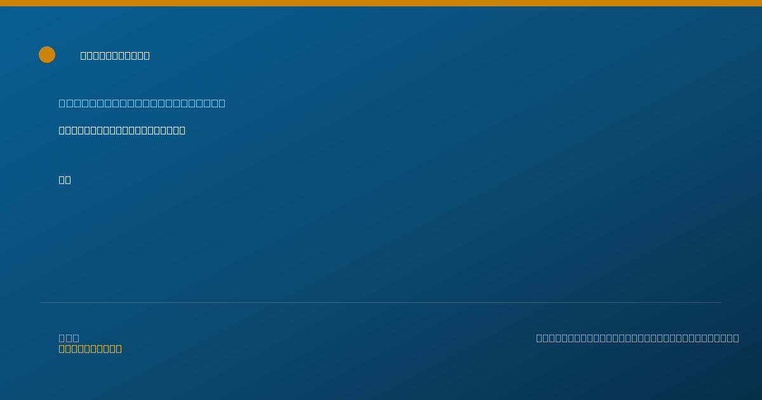762x400 pixels.
Task: Select the white title text beside orange circle
Action: [x=115, y=55]
